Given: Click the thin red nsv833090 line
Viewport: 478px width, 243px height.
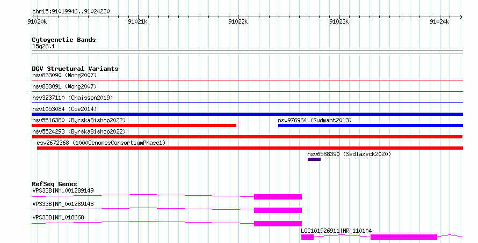Looking at the screenshot, I should (x=247, y=80).
